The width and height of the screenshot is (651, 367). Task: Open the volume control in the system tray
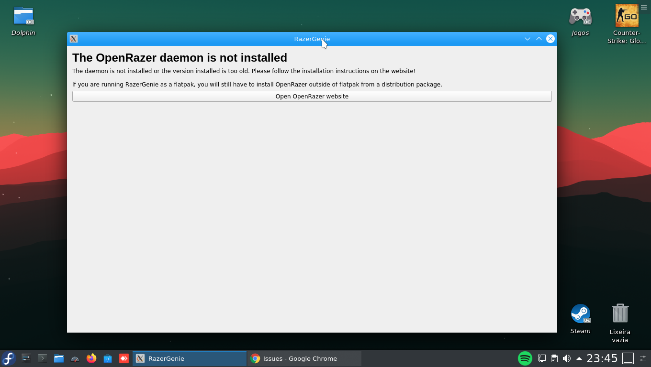coord(567,358)
